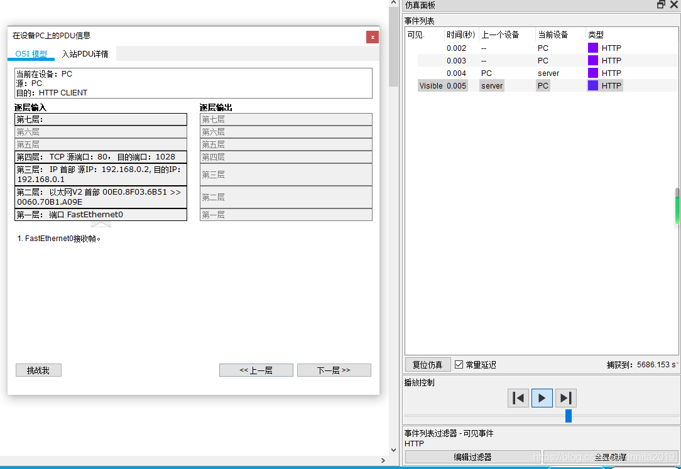Close the 仿真面板 panel

tap(674, 4)
